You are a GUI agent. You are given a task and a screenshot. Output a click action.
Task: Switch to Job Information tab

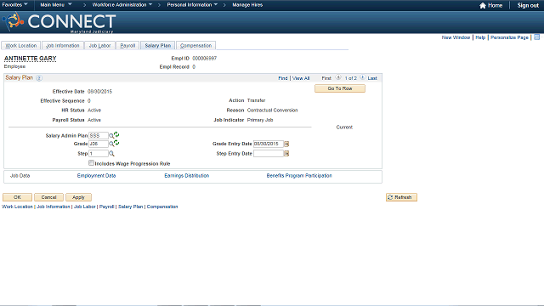(x=63, y=45)
